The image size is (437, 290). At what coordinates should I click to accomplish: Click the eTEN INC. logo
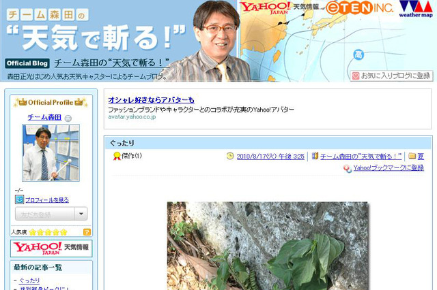pyautogui.click(x=360, y=8)
